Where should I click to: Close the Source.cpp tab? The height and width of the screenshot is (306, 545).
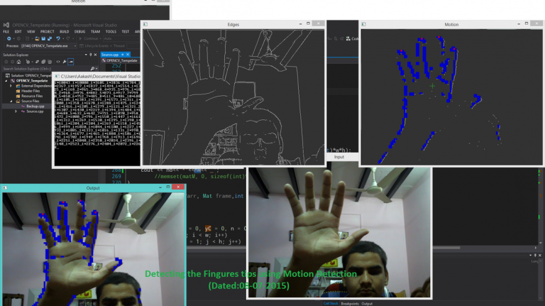coord(128,55)
